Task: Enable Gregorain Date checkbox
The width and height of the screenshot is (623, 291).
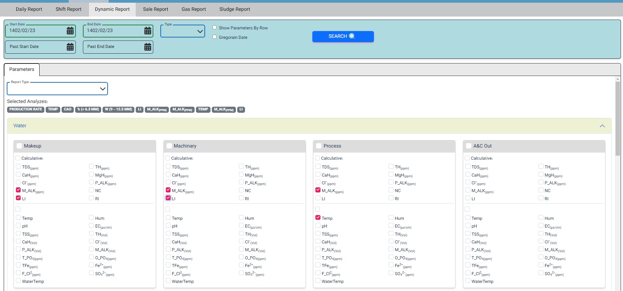Action: tap(215, 37)
